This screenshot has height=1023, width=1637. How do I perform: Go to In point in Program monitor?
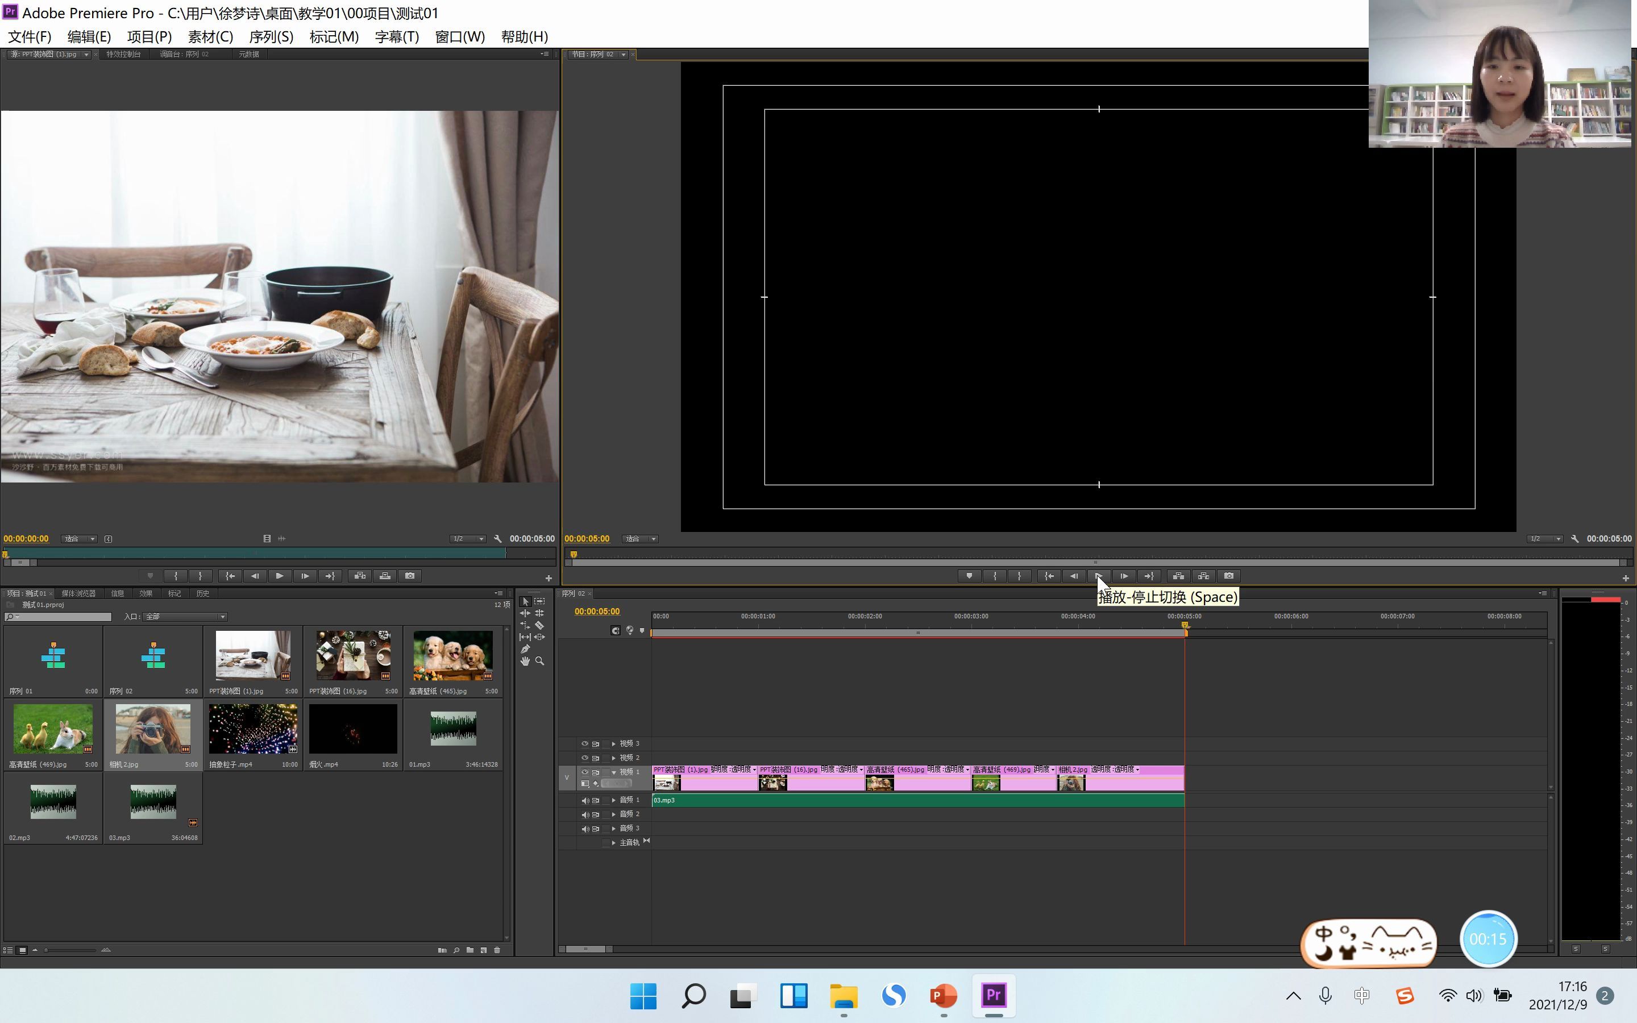click(x=1049, y=576)
